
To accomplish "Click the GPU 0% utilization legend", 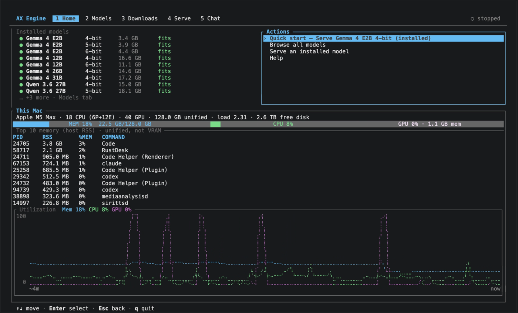I will [121, 210].
